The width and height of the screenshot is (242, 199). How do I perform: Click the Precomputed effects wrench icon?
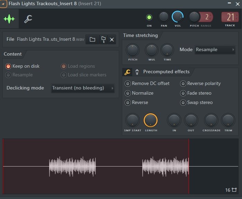[x=127, y=72]
